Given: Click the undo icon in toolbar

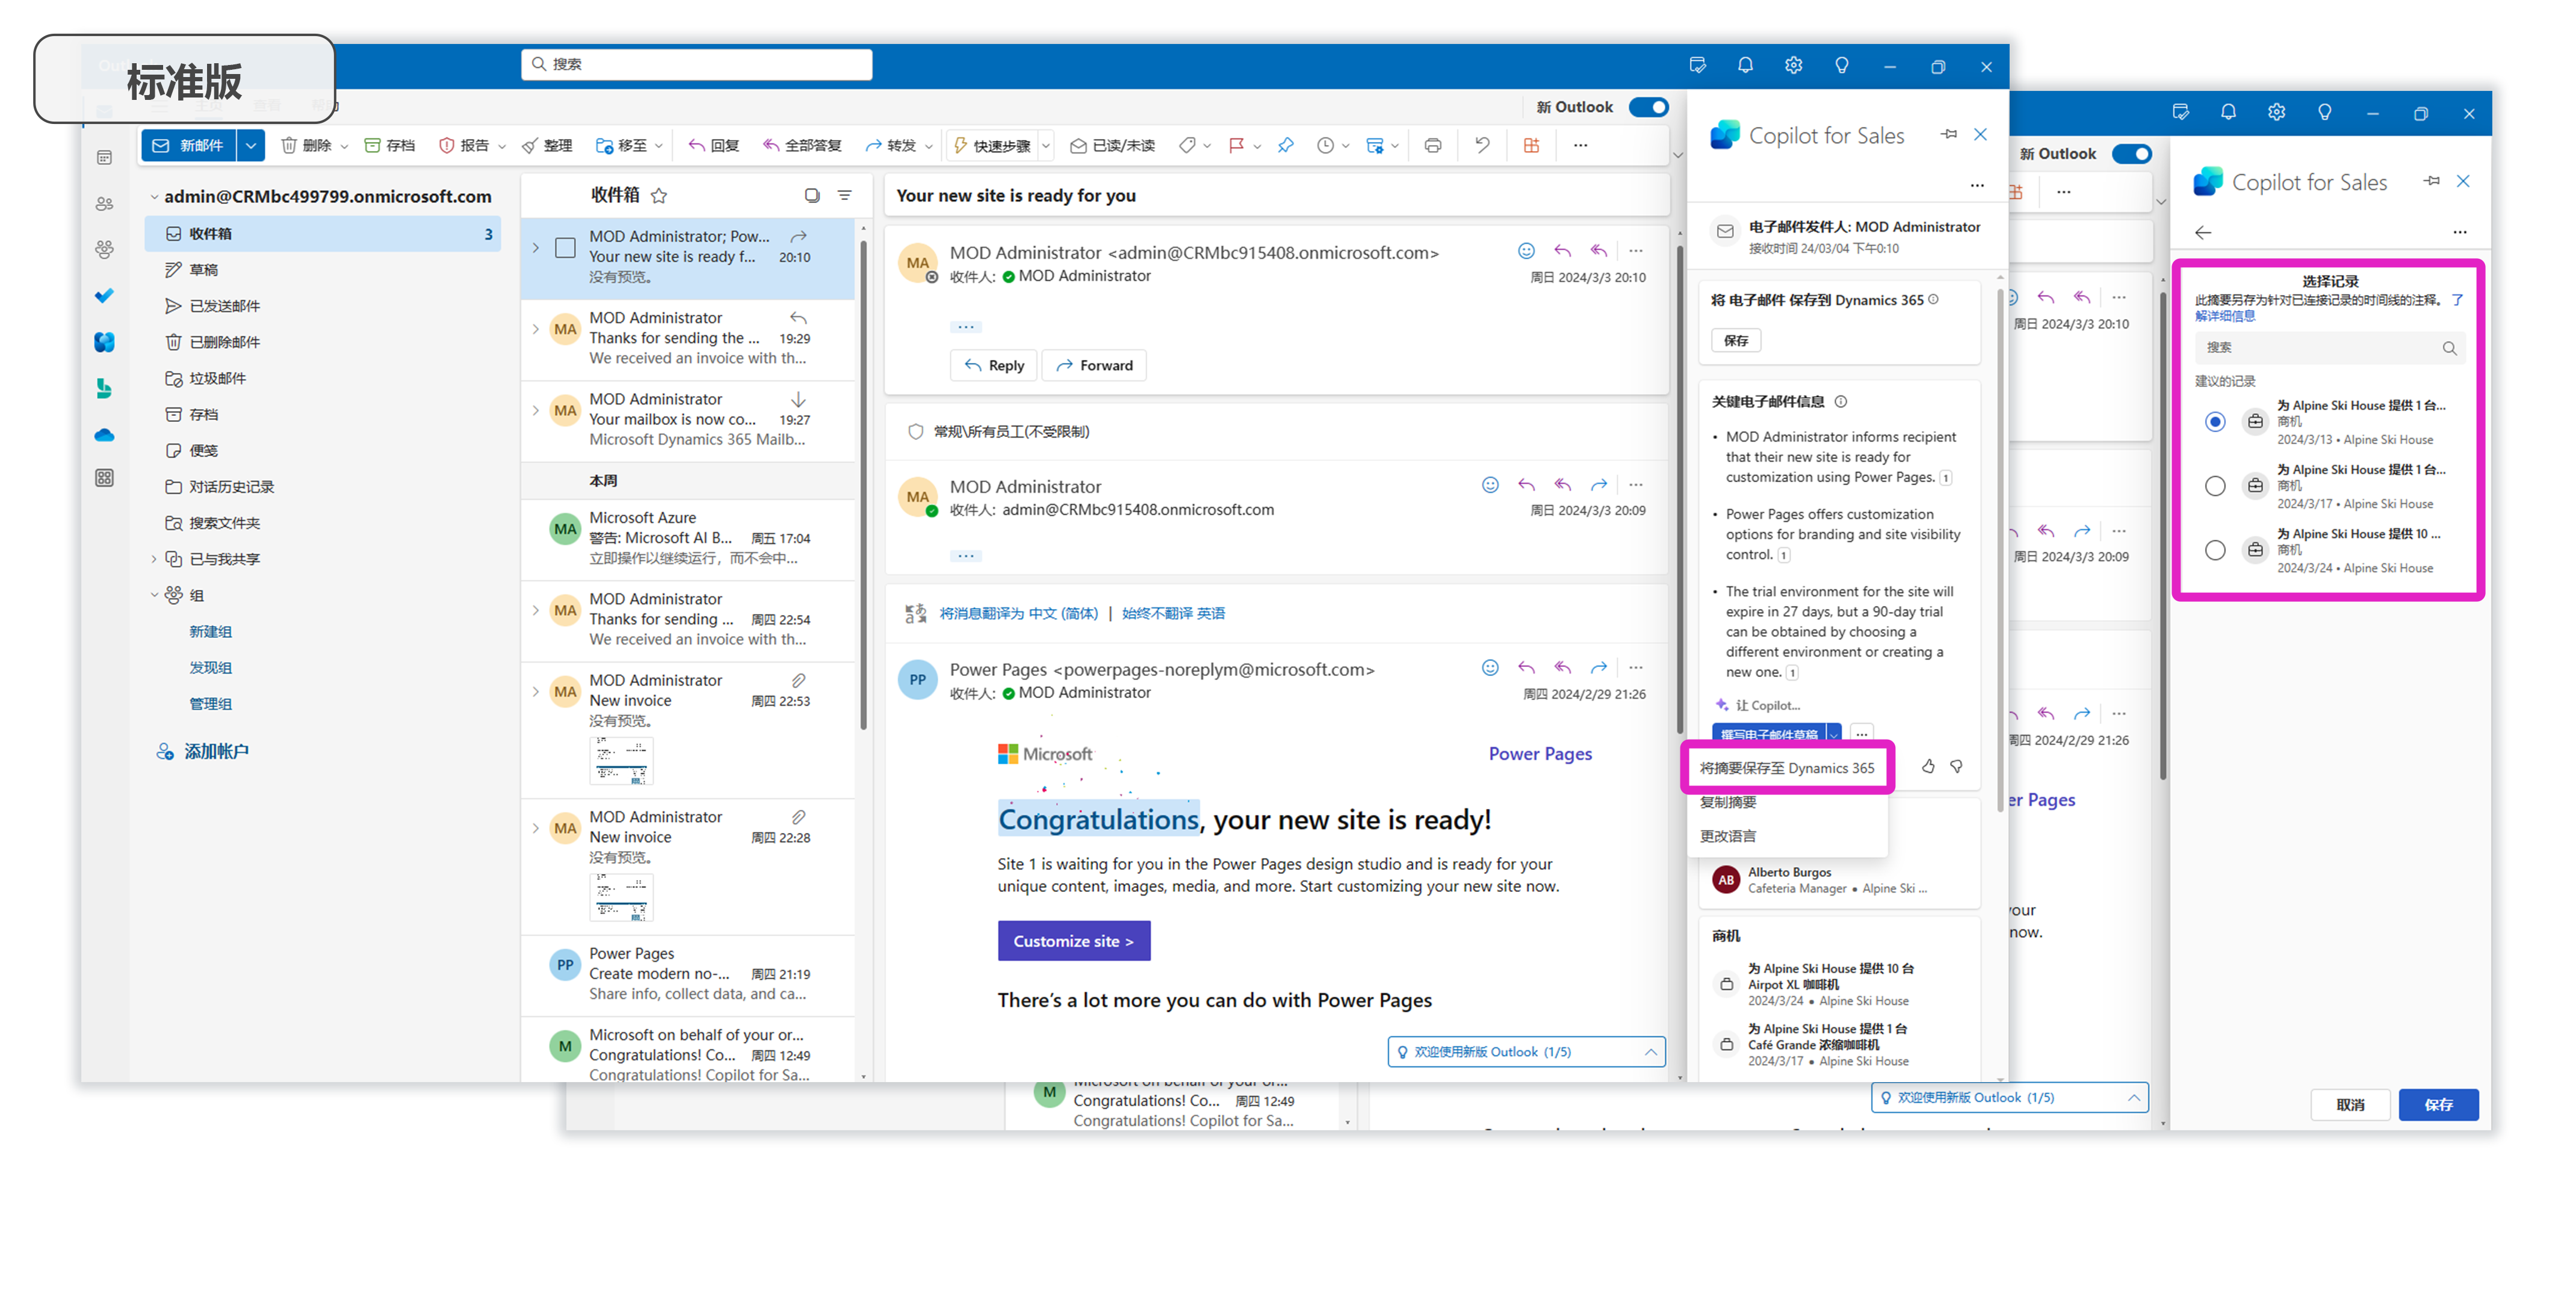Looking at the screenshot, I should pos(1482,146).
